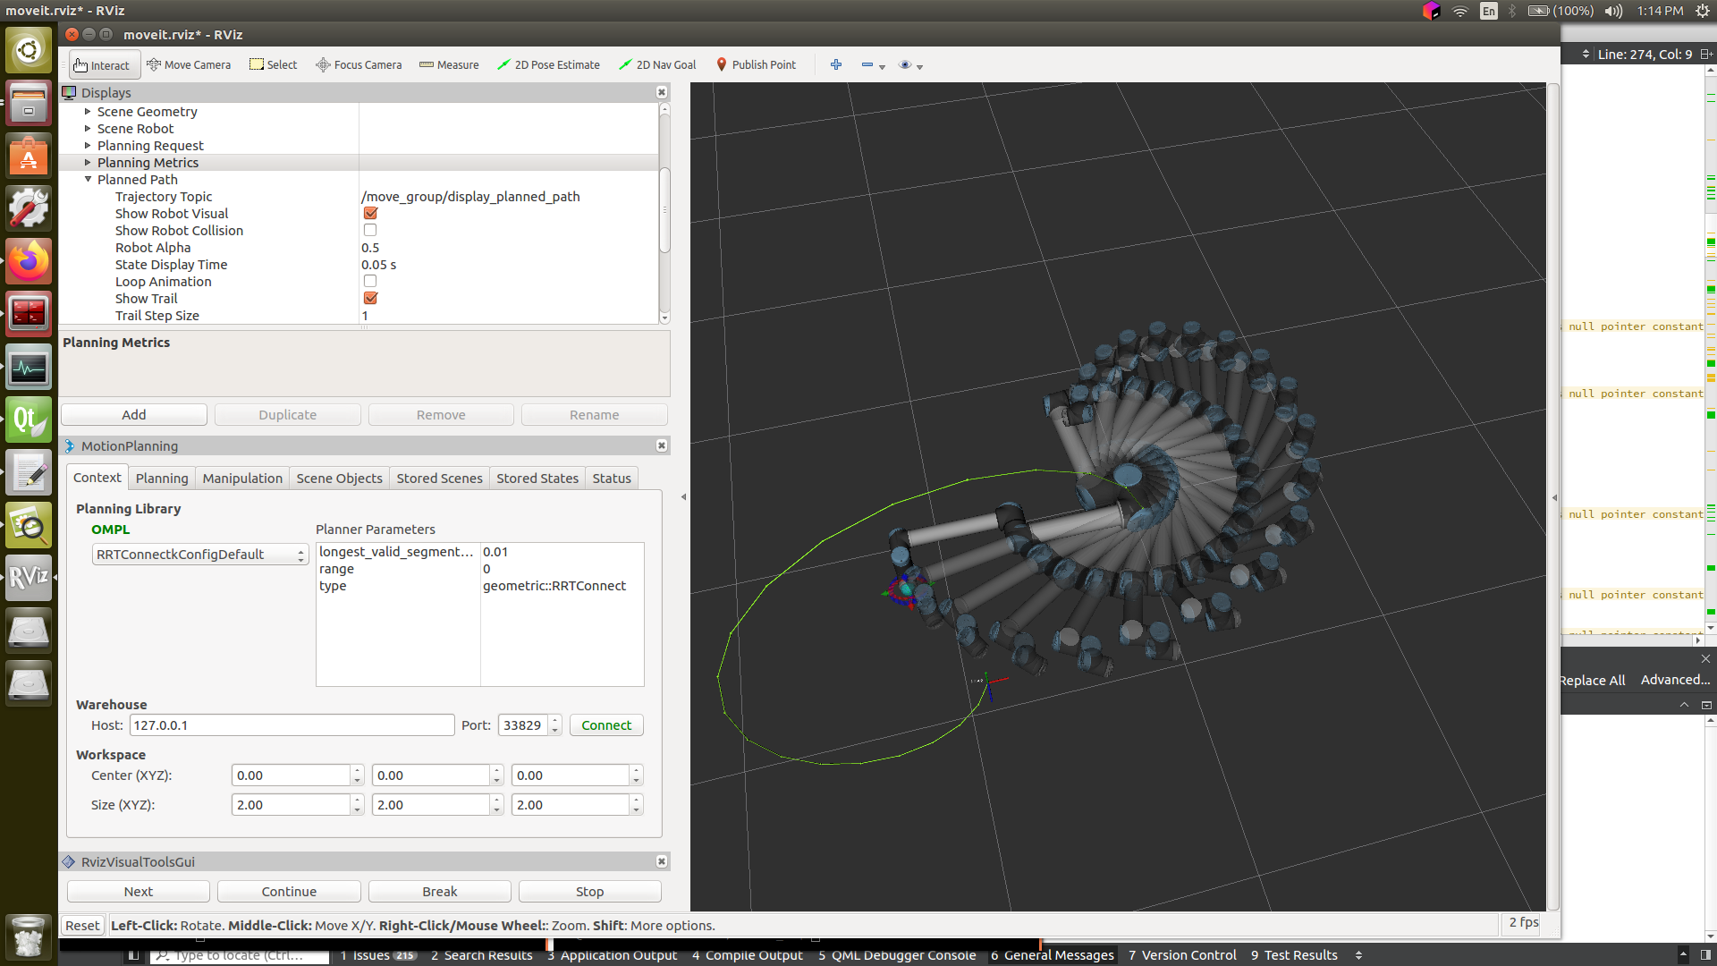
Task: Click the warehouse Connect button
Action: click(x=606, y=725)
